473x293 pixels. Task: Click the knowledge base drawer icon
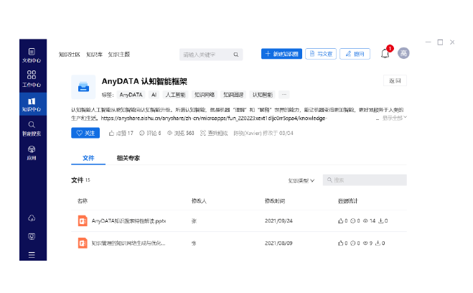[83, 87]
